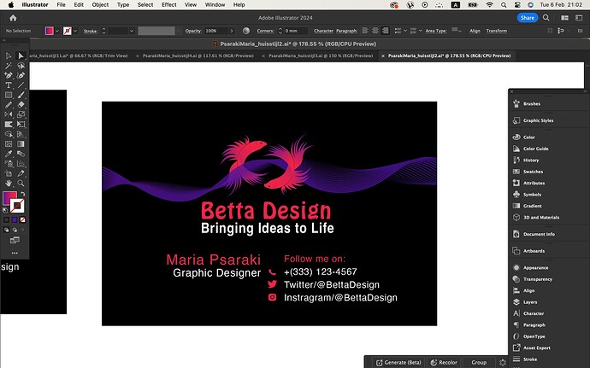Select the Lasso tool
The image size is (590, 368).
21,66
